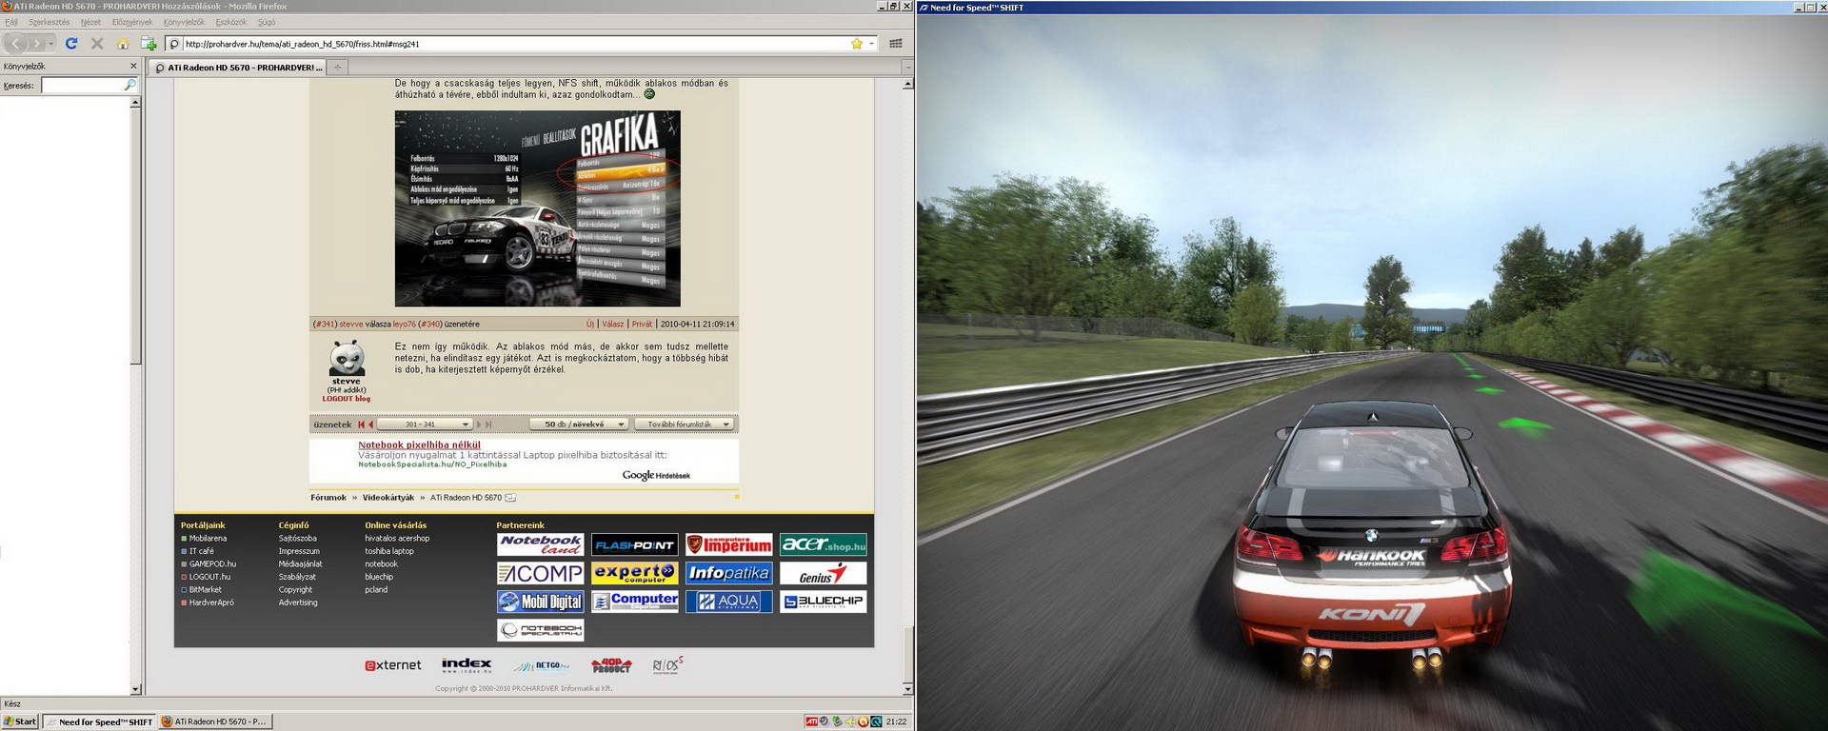The width and height of the screenshot is (1828, 731).
Task: Click the BLUECHIP partner logo
Action: pyautogui.click(x=824, y=602)
